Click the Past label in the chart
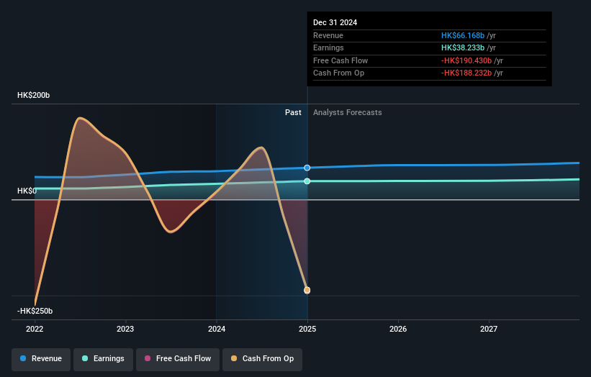591x377 pixels. pyautogui.click(x=293, y=113)
